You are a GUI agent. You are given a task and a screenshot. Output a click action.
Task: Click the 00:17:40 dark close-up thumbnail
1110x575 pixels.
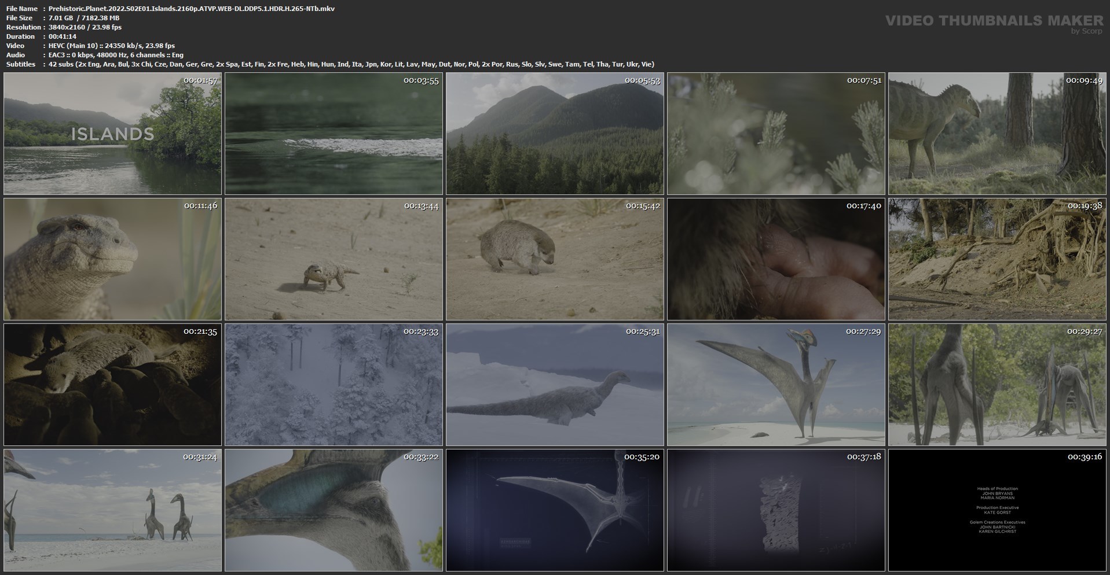click(776, 259)
